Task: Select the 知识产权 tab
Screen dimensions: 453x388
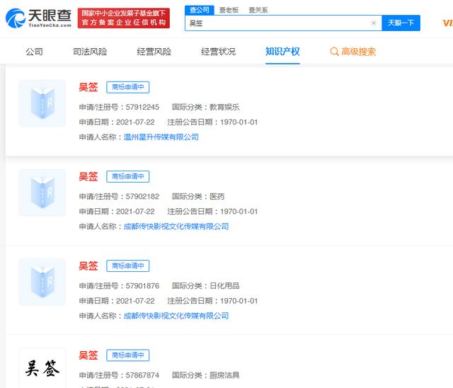Action: (282, 52)
